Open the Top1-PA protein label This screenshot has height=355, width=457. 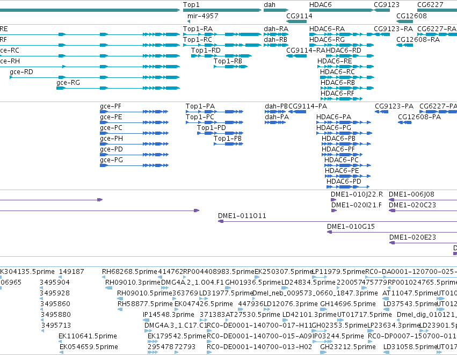[200, 106]
